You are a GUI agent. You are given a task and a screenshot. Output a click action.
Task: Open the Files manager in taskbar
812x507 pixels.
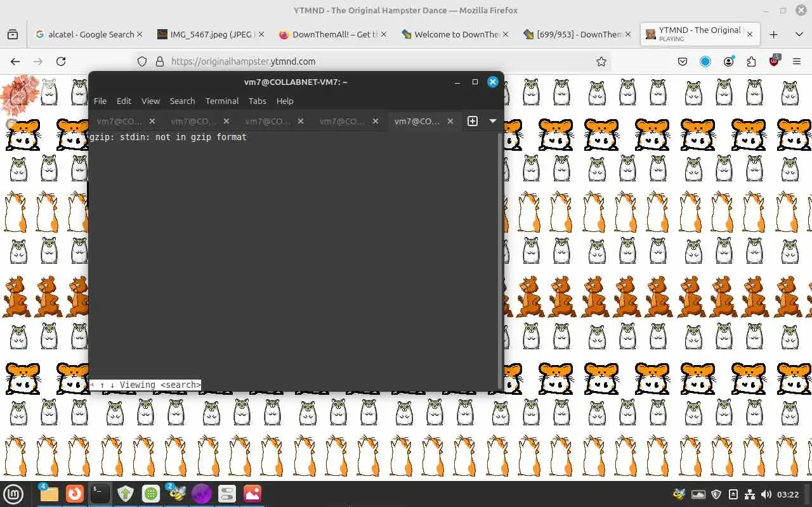49,494
